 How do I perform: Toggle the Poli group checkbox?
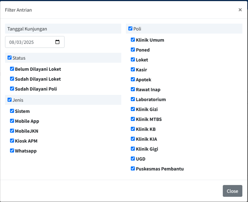pyautogui.click(x=131, y=28)
